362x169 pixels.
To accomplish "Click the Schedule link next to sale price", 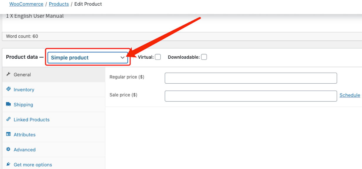I will [x=350, y=95].
